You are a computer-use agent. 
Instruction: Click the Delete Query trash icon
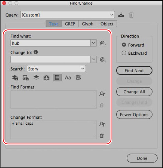point(131,15)
